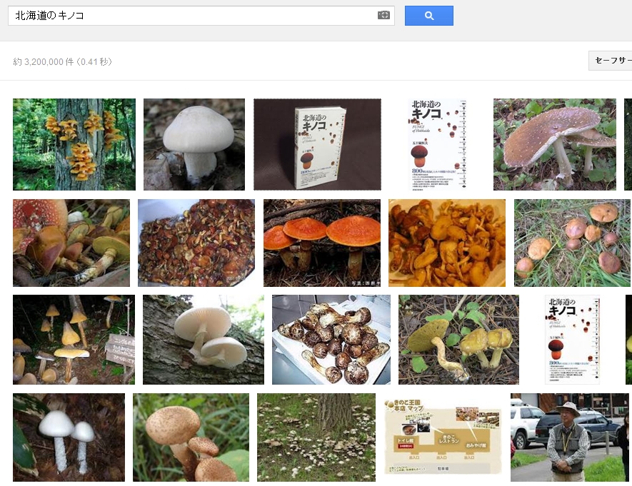632x486 pixels.
Task: Open the orange tree fungus photo
Action: coord(74,144)
